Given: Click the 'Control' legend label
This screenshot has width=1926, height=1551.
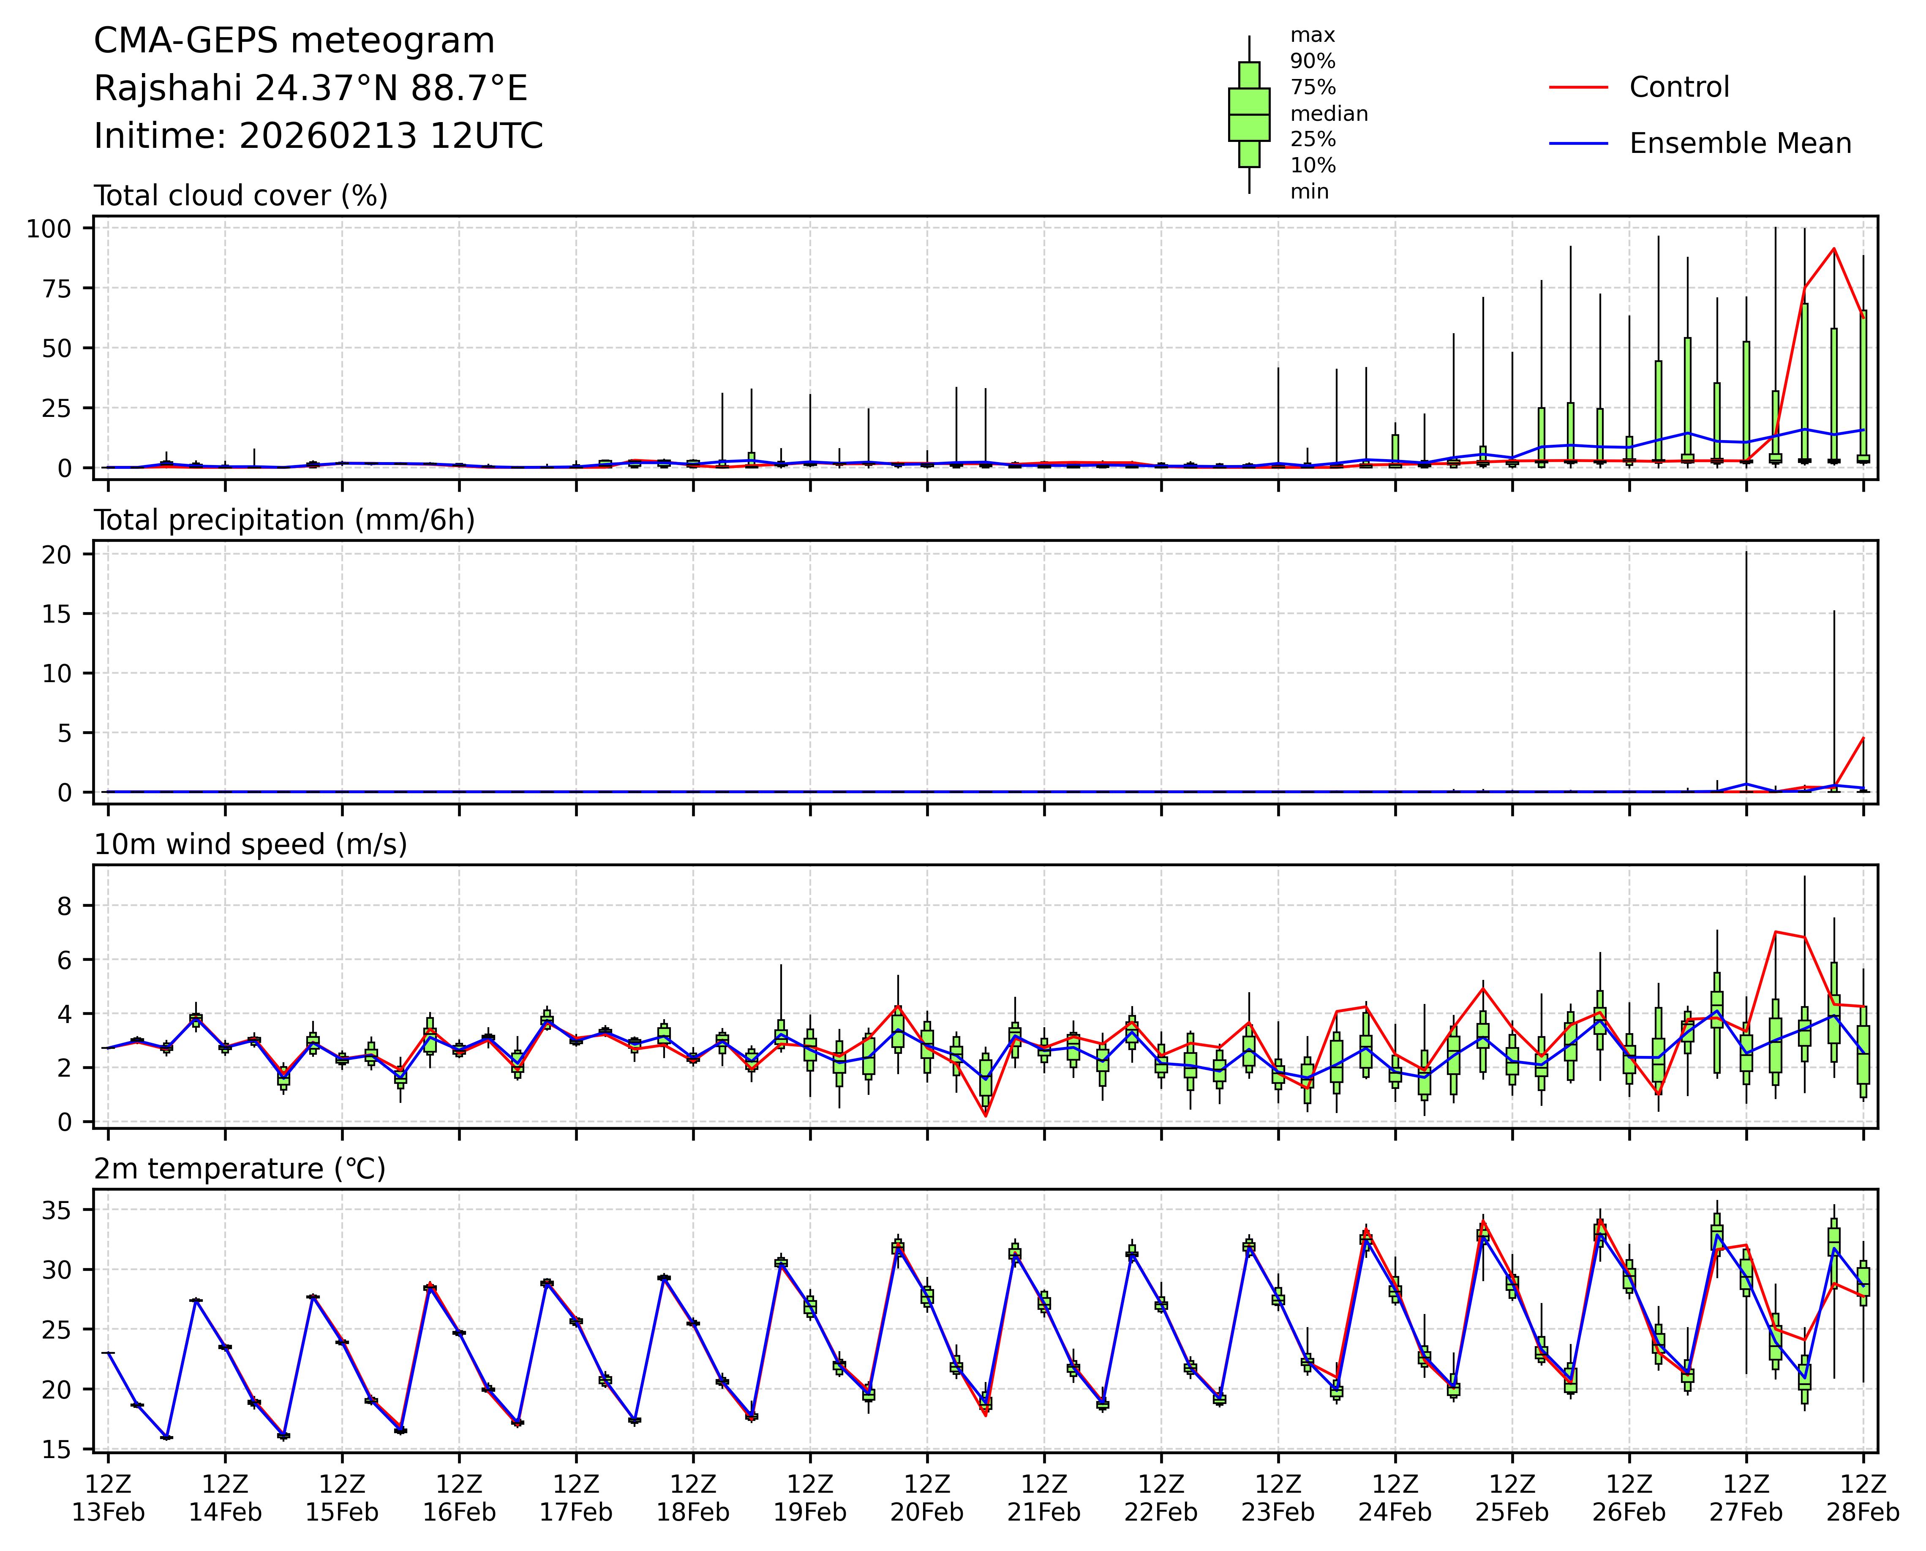Looking at the screenshot, I should (1678, 87).
